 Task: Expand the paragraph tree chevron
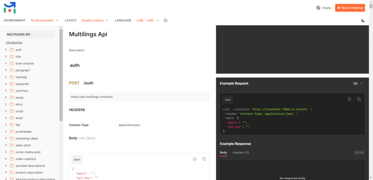(x=6, y=70)
